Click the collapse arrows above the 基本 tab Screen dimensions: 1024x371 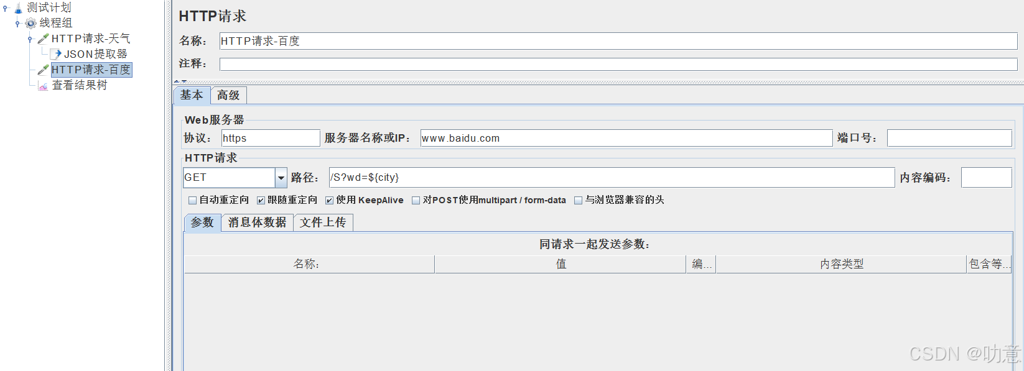(180, 81)
